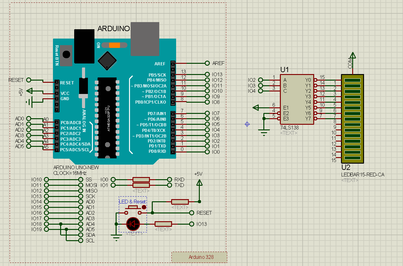Click the Y0 pin label on U1
This screenshot has width=403, height=266.
pos(308,80)
